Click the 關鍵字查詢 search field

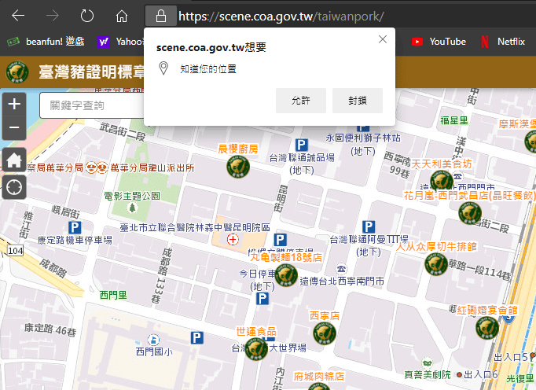92,105
